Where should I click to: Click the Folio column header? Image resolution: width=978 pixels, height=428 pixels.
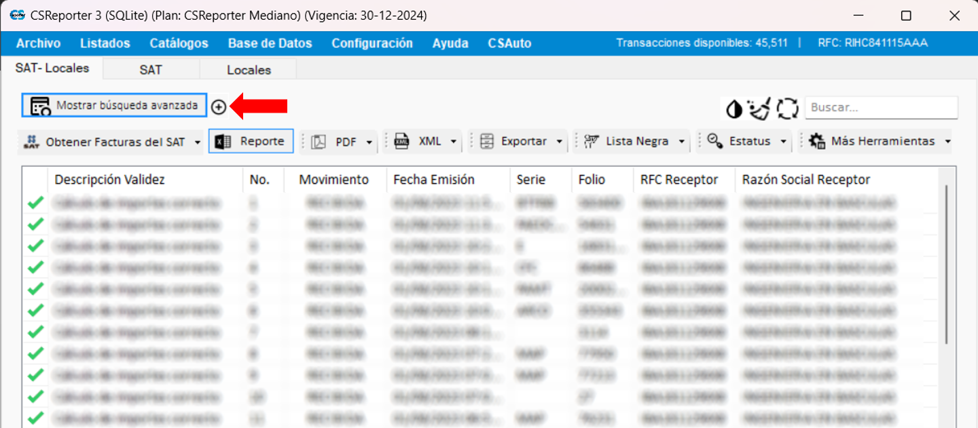tap(592, 180)
